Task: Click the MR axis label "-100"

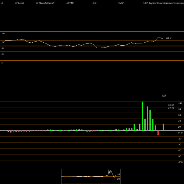Action: point(180,162)
